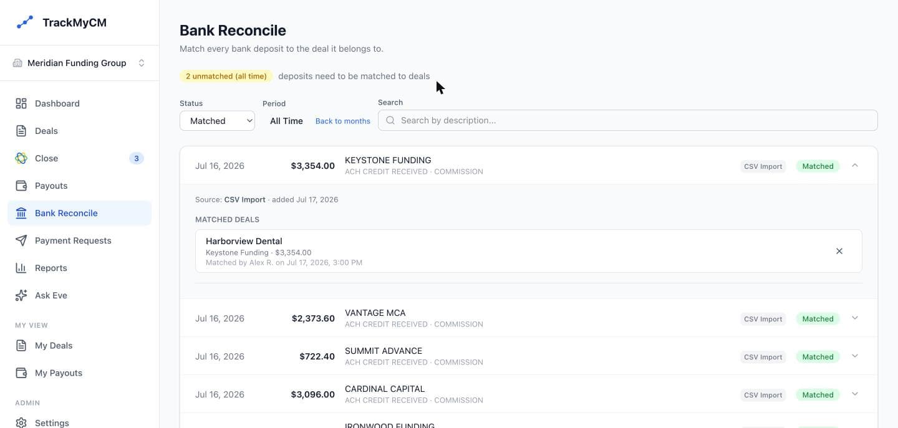Open the Status dropdown set to Matched
Image resolution: width=898 pixels, height=428 pixels.
(217, 121)
